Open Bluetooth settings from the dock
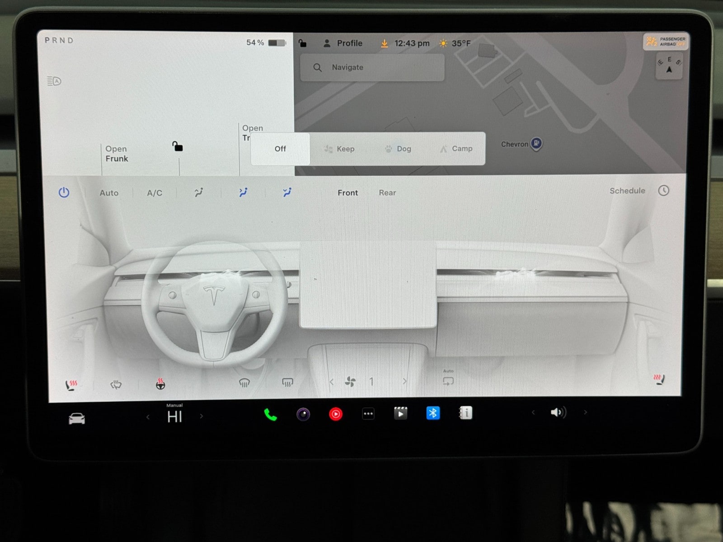This screenshot has height=542, width=723. 433,413
